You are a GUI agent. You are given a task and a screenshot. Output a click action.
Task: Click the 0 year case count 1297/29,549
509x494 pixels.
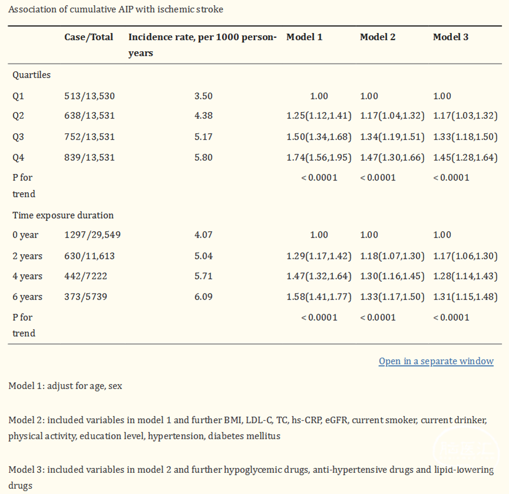click(x=92, y=235)
